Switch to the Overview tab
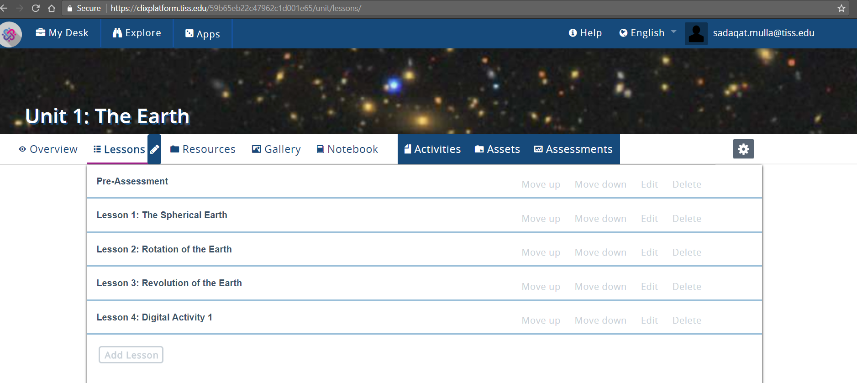857x383 pixels. pos(48,149)
